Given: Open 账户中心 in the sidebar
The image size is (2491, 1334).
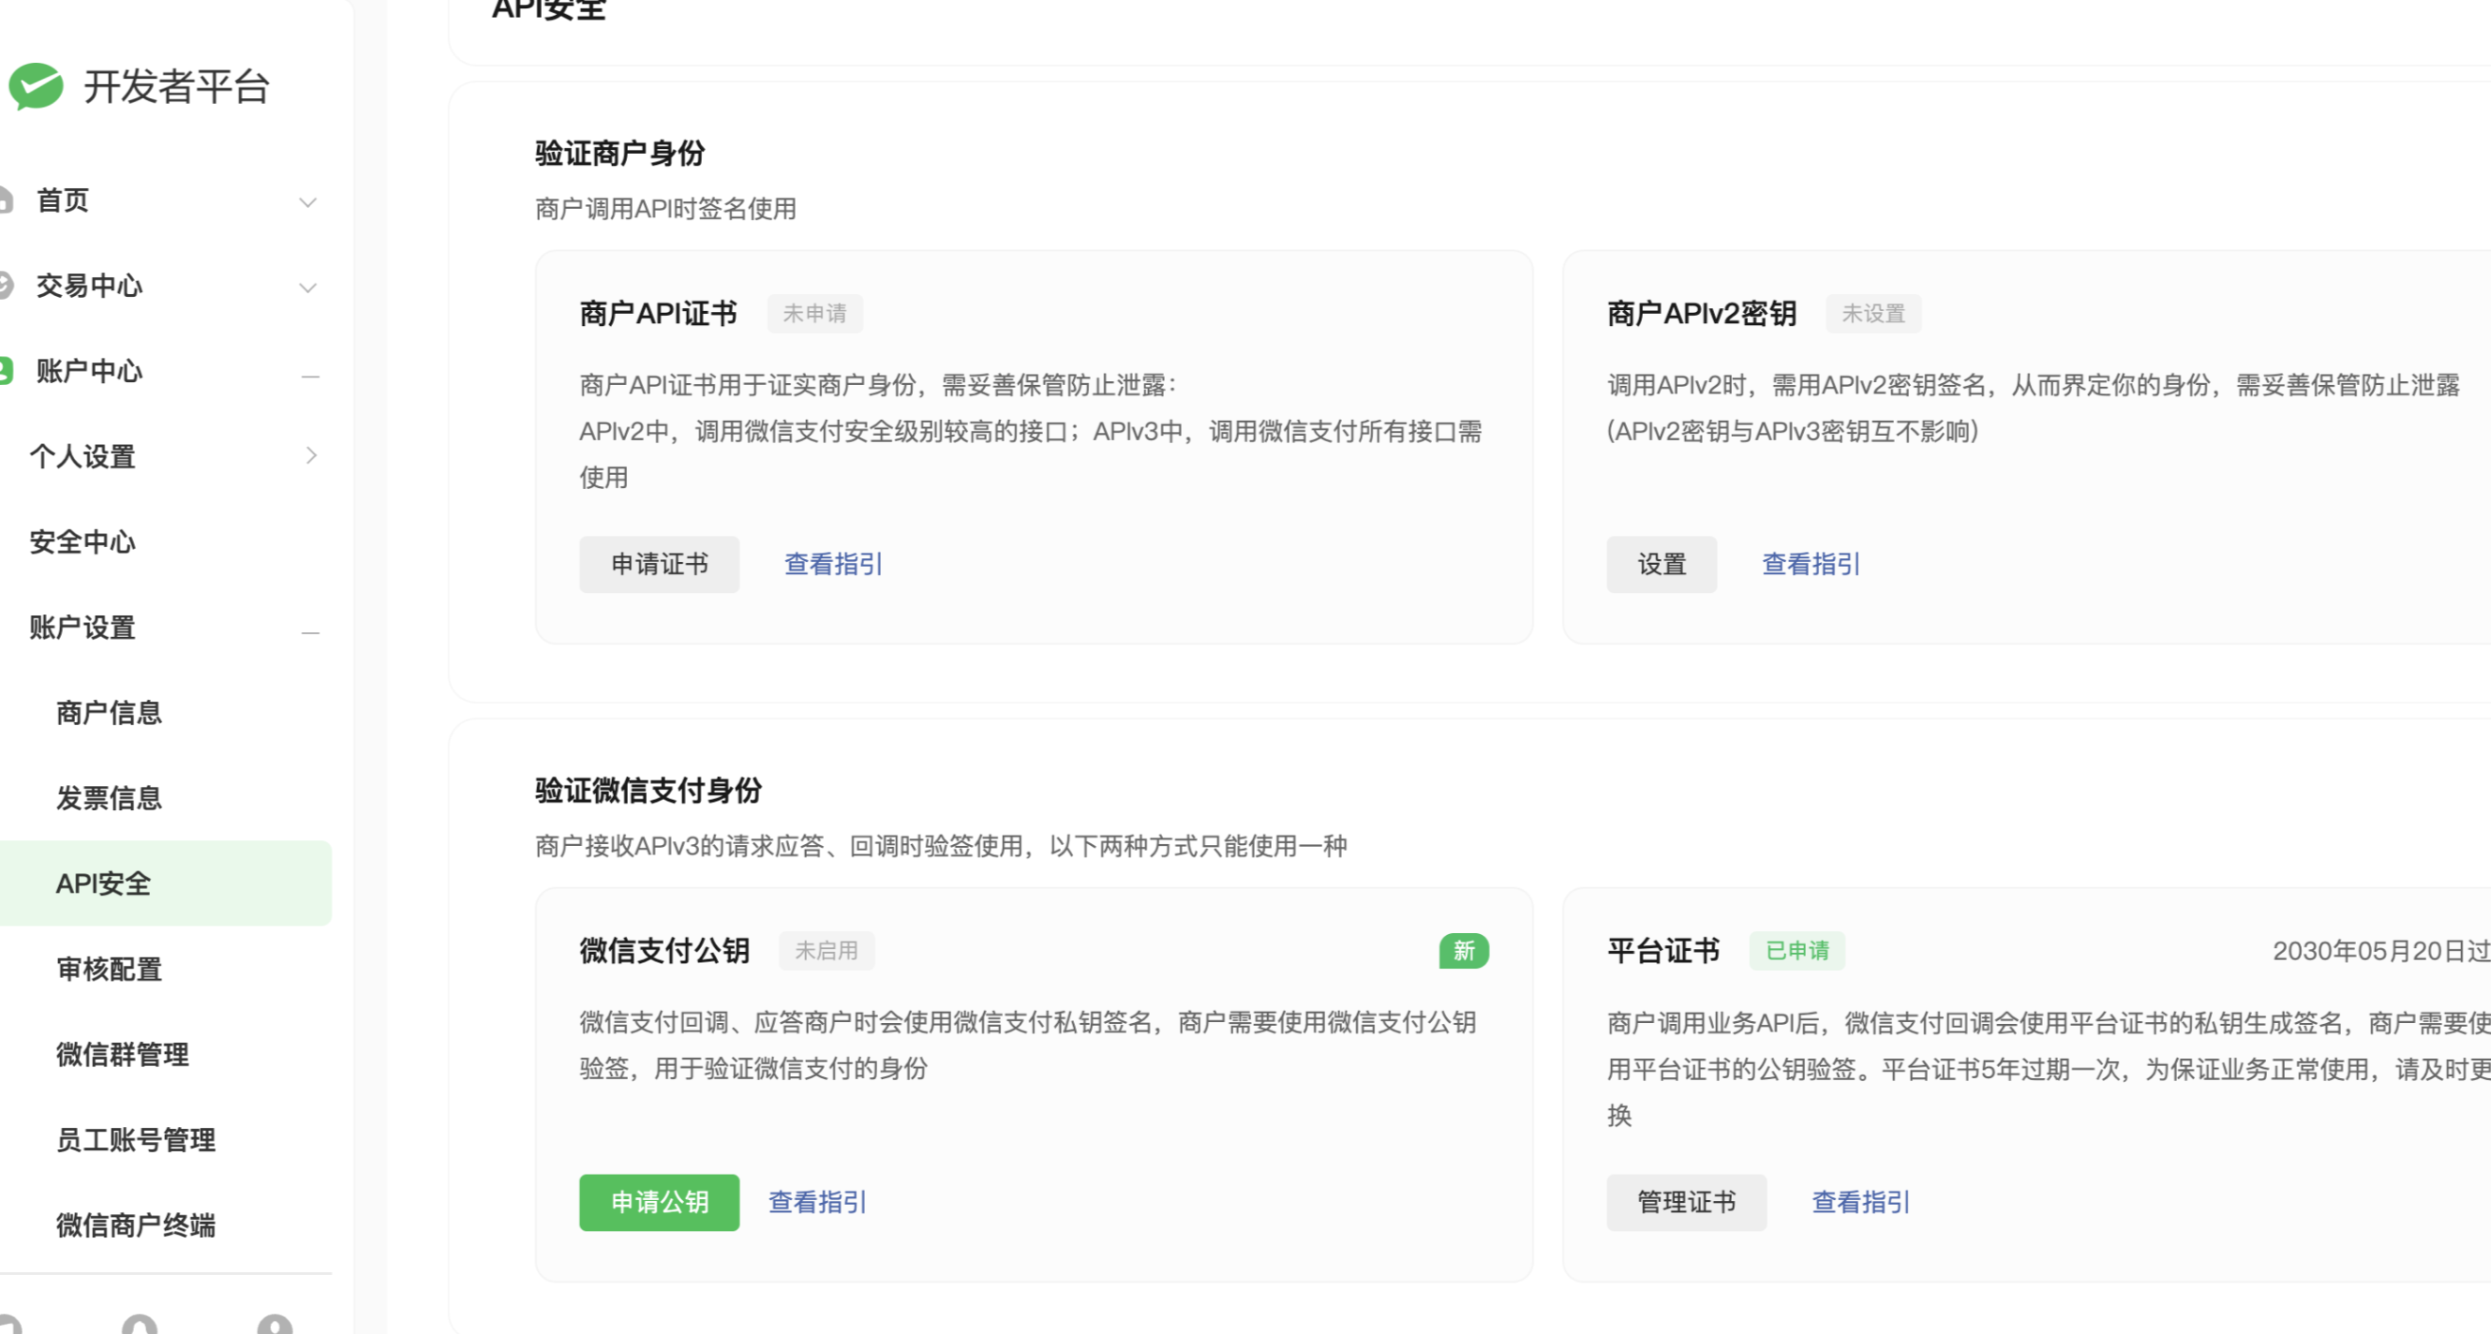Looking at the screenshot, I should (89, 370).
